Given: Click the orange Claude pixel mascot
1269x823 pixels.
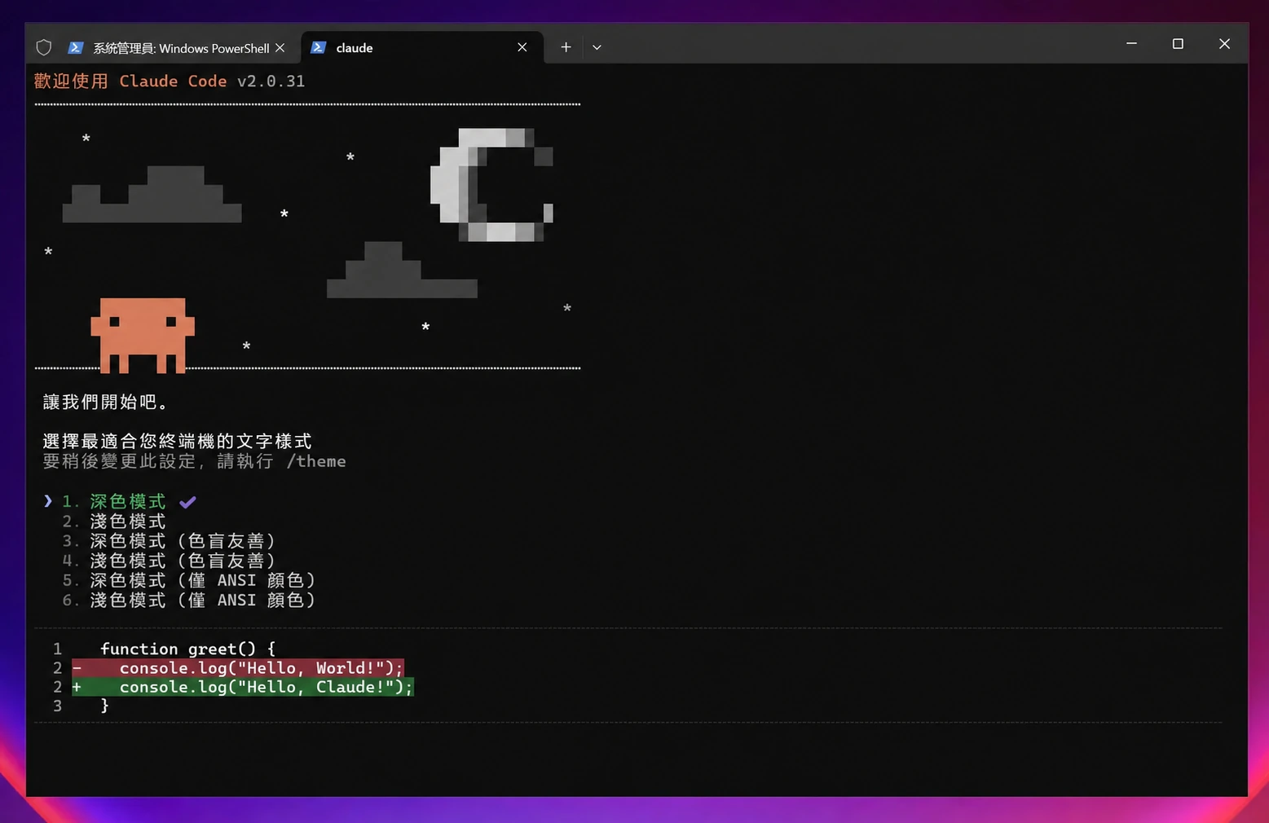Looking at the screenshot, I should pyautogui.click(x=143, y=336).
